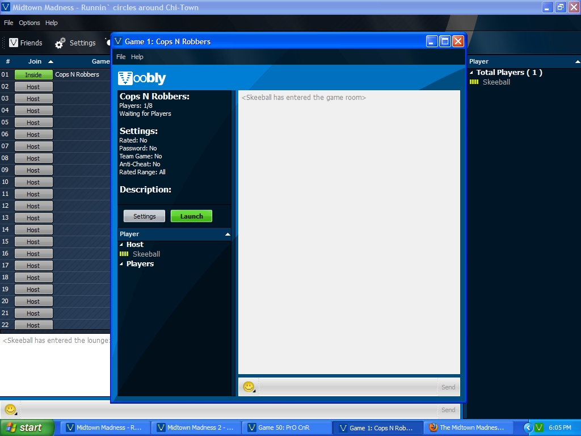The height and width of the screenshot is (436, 581).
Task: Sort game list by the # column
Action: [x=7, y=61]
